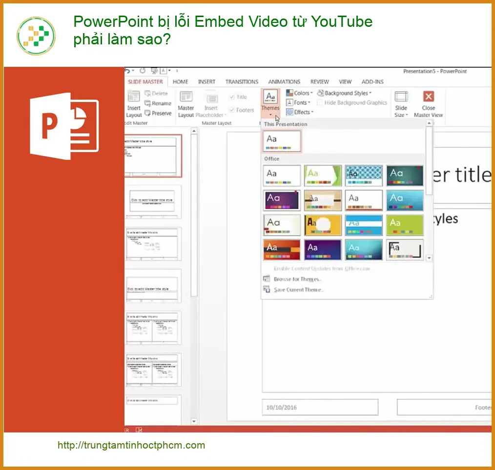Switch to the HOME tab

[180, 81]
